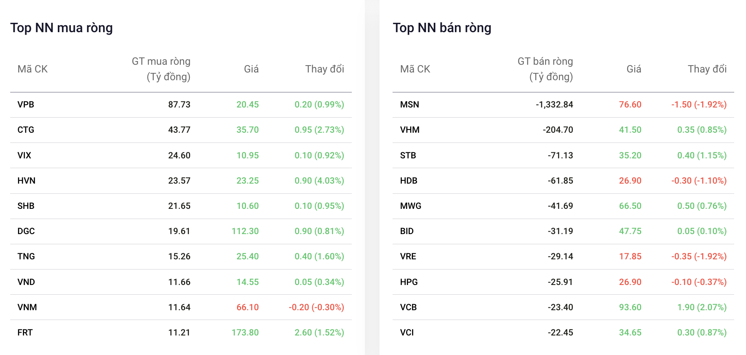Click the 112.30 price of DGC
The width and height of the screenshot is (746, 355).
pyautogui.click(x=245, y=231)
